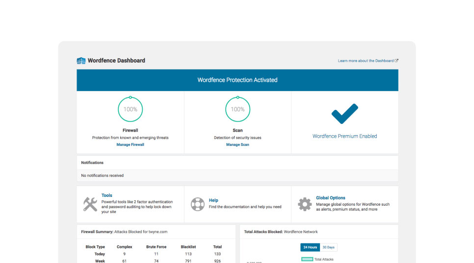The width and height of the screenshot is (474, 263).
Task: Open Learn more about the Dashboard
Action: [x=366, y=61]
